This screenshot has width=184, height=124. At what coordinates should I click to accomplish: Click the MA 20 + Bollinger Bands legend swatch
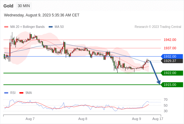[6, 27]
